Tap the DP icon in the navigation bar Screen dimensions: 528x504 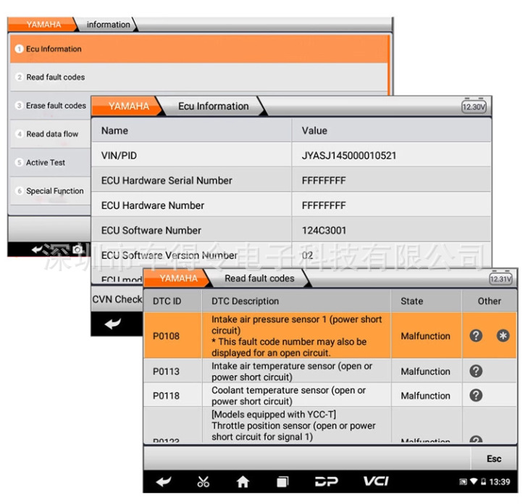click(x=326, y=481)
